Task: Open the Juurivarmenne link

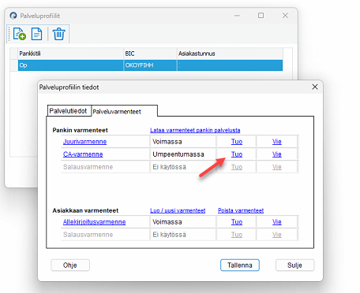Action: pyautogui.click(x=84, y=142)
